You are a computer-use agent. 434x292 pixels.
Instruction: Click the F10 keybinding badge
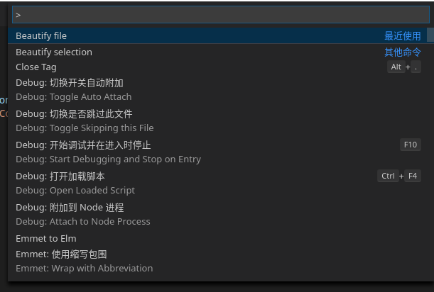tap(411, 145)
